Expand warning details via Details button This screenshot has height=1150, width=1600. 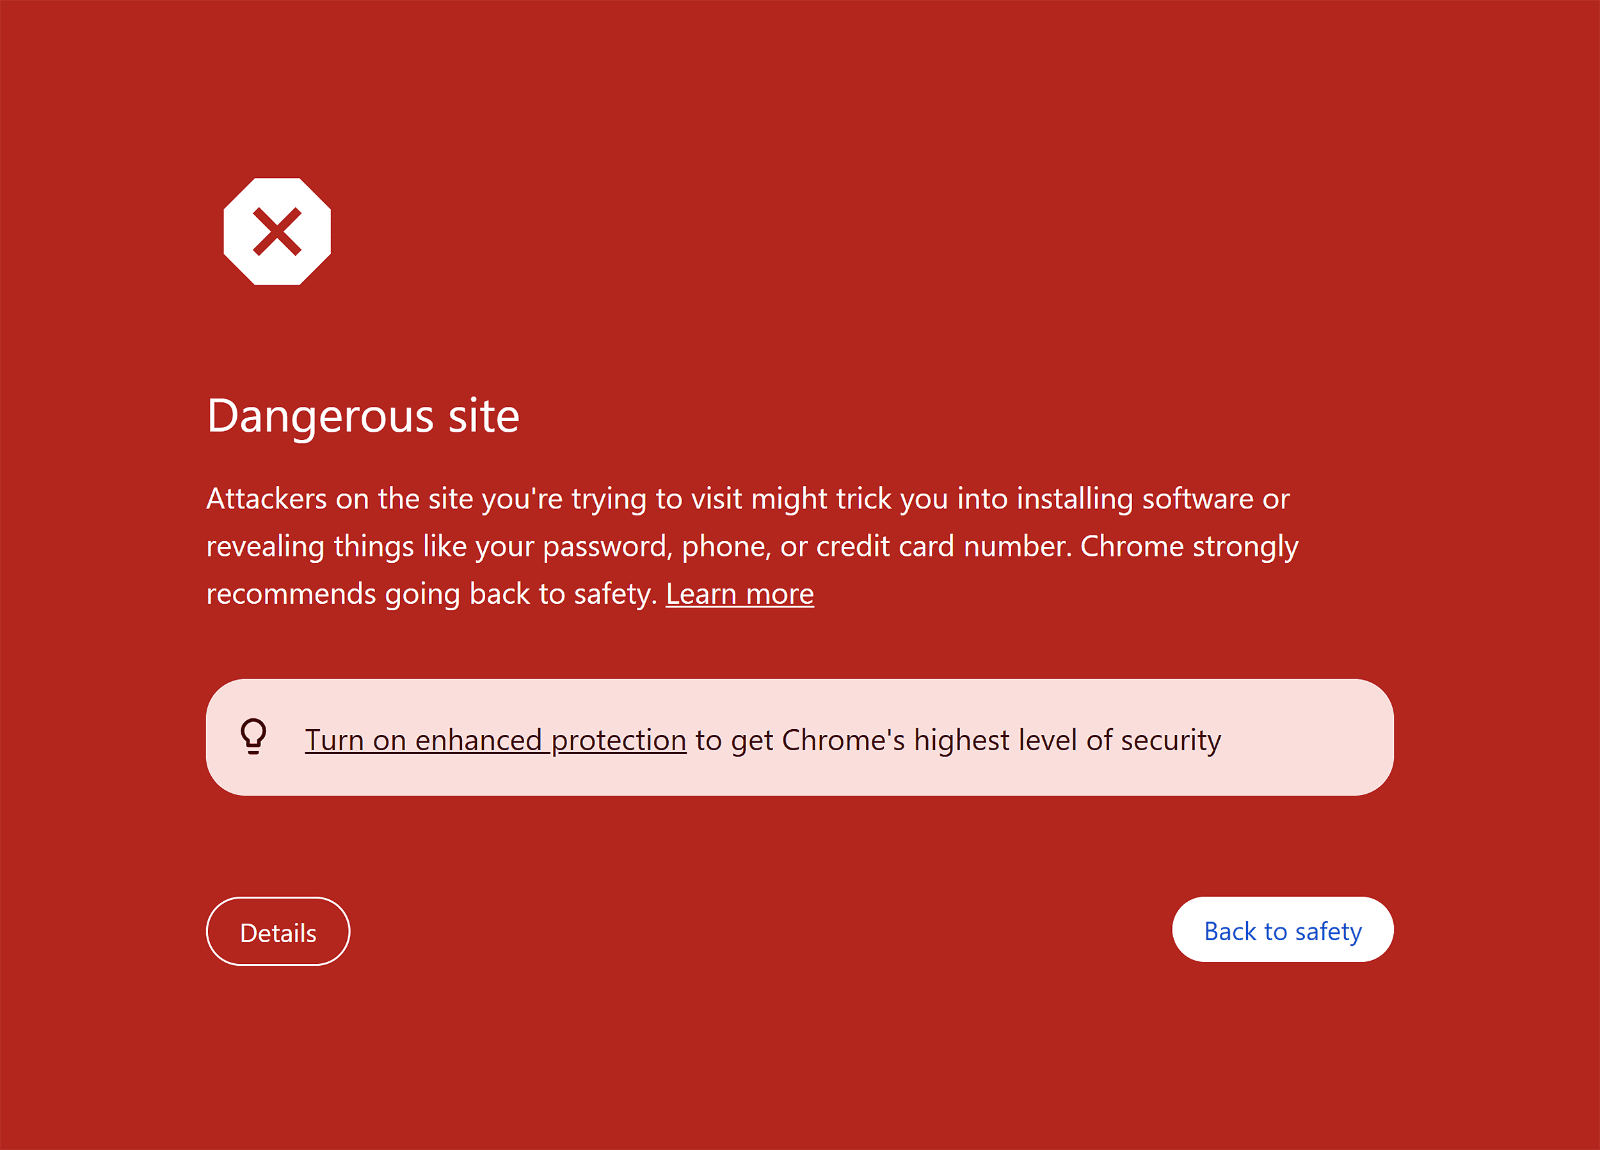pyautogui.click(x=278, y=931)
